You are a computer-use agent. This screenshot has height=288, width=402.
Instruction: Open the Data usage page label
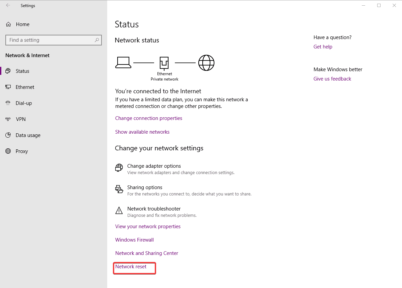pyautogui.click(x=28, y=135)
